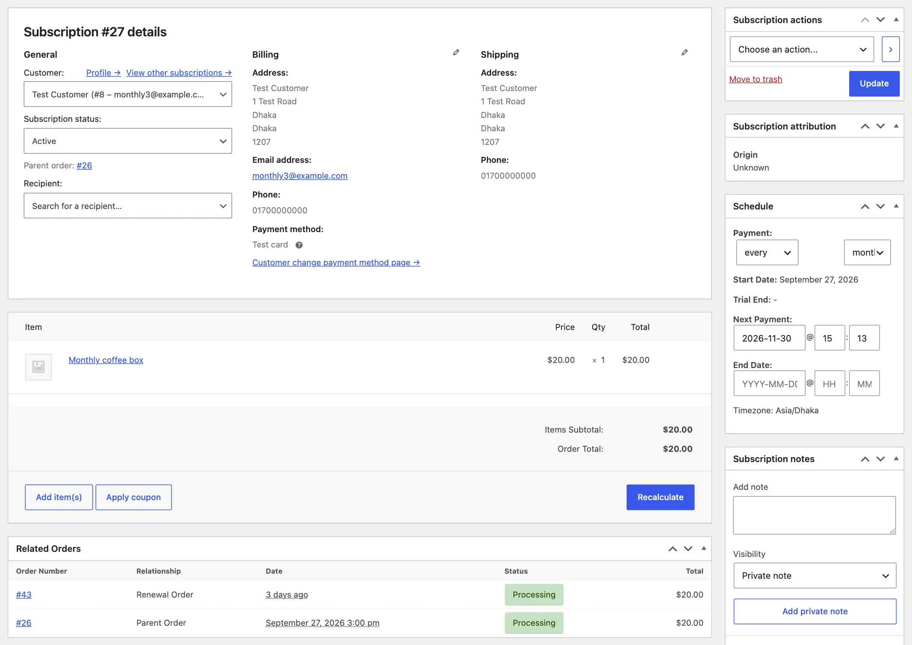The height and width of the screenshot is (645, 912).
Task: Collapse the Subscription attribution panel
Action: pyautogui.click(x=896, y=126)
